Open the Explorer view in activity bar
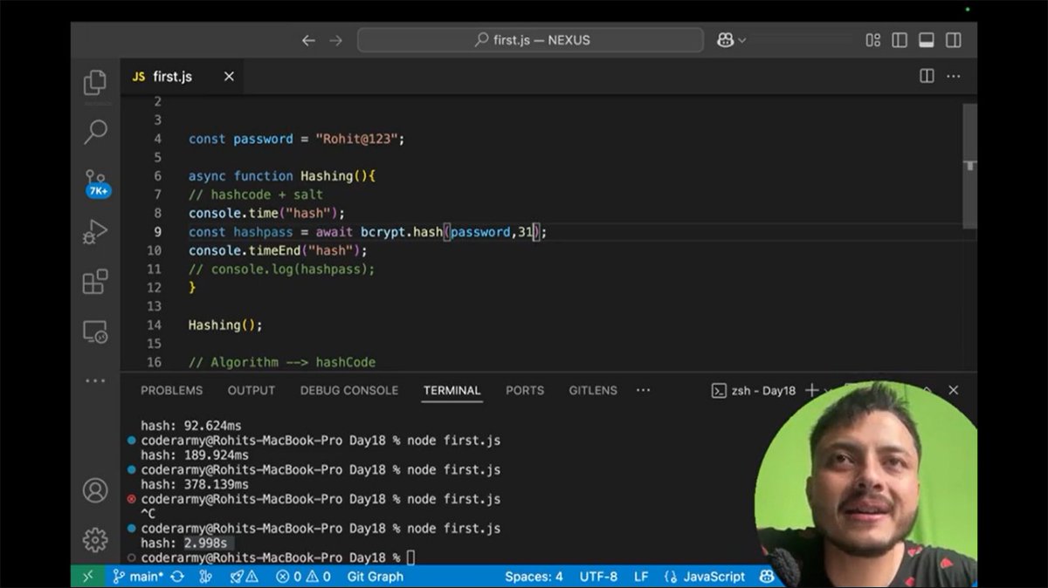 tap(95, 83)
